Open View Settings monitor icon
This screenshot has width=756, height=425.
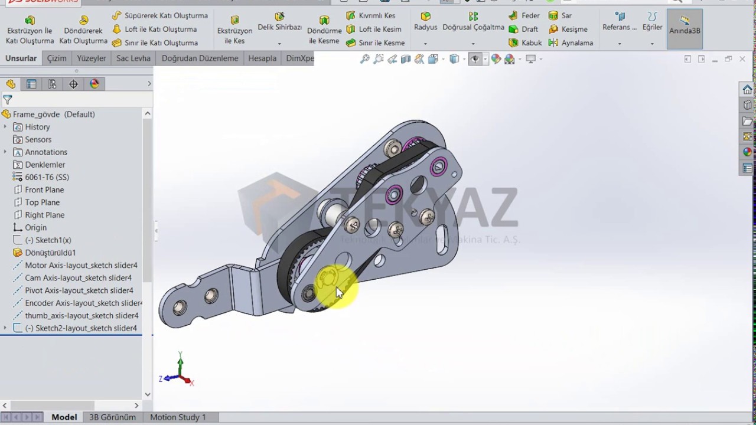tap(530, 59)
